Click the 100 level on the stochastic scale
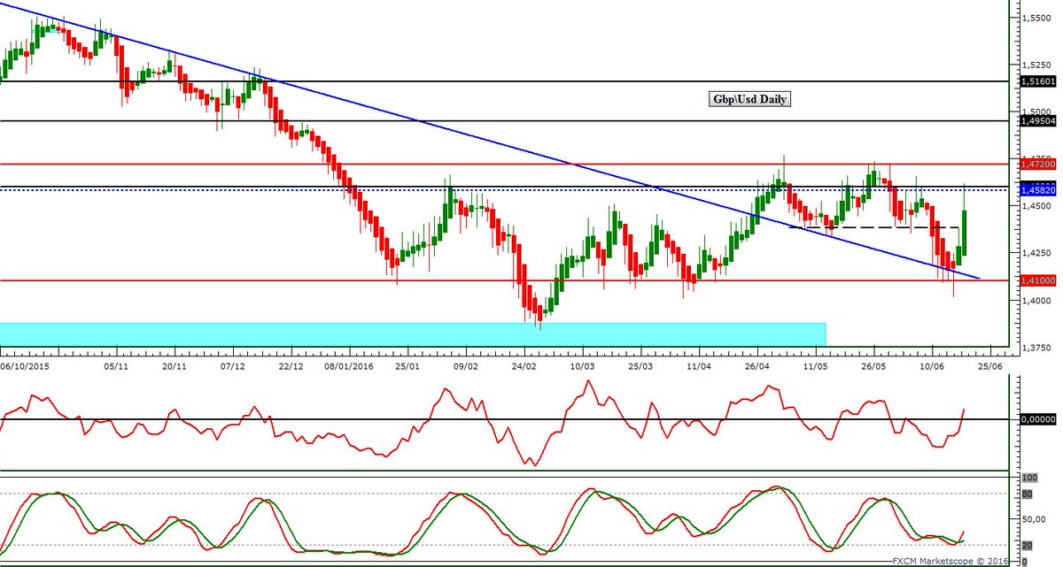 coord(1028,478)
